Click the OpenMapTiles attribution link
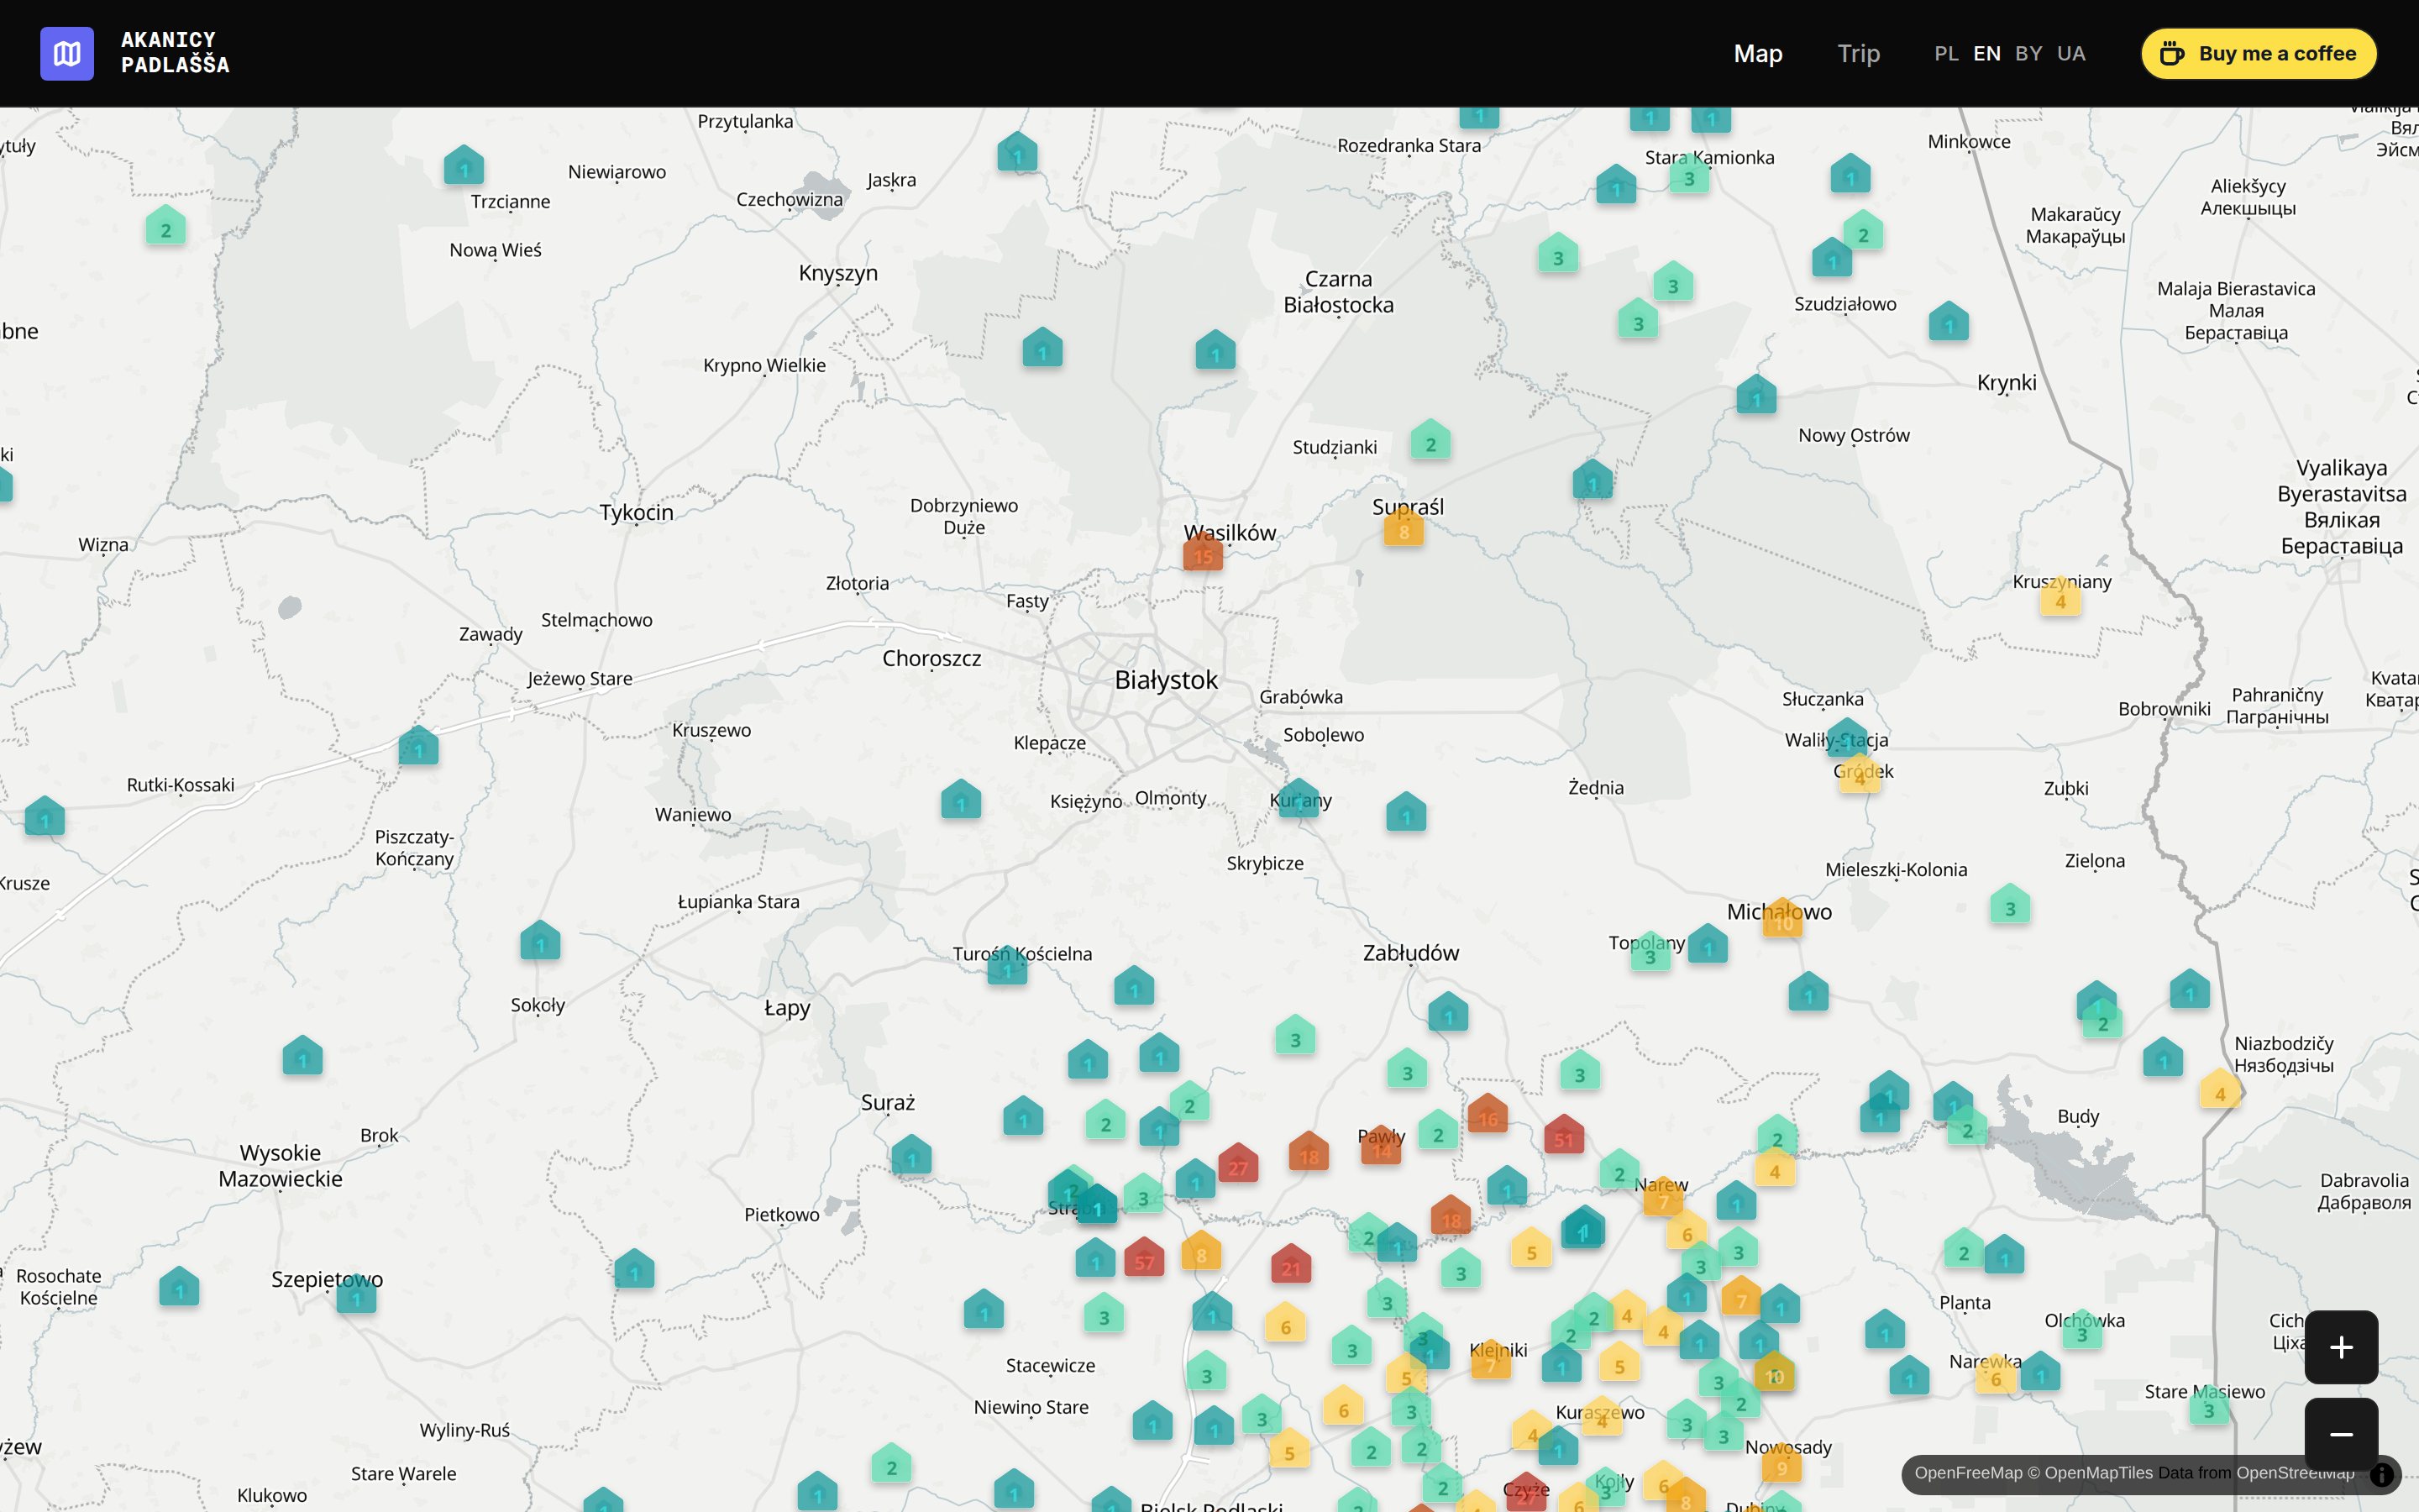 click(x=2098, y=1472)
